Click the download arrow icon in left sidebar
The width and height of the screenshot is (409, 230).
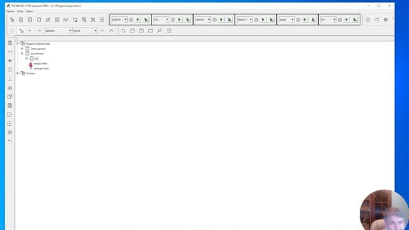point(10,79)
